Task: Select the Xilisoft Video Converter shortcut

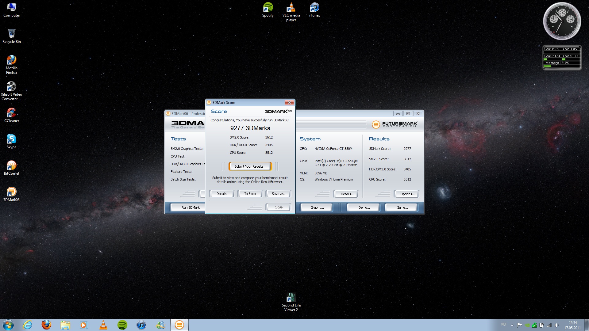Action: 11,91
